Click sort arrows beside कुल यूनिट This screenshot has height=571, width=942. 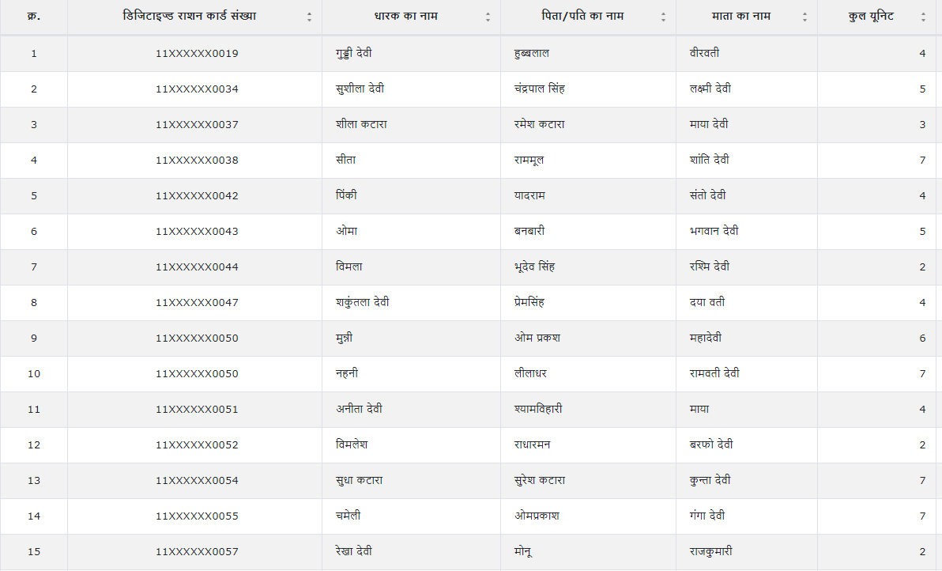click(x=923, y=17)
